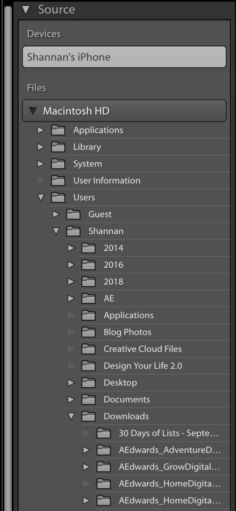Select the AEdwards_GrowDigital… folder name
The height and width of the screenshot is (511, 236).
[170, 467]
